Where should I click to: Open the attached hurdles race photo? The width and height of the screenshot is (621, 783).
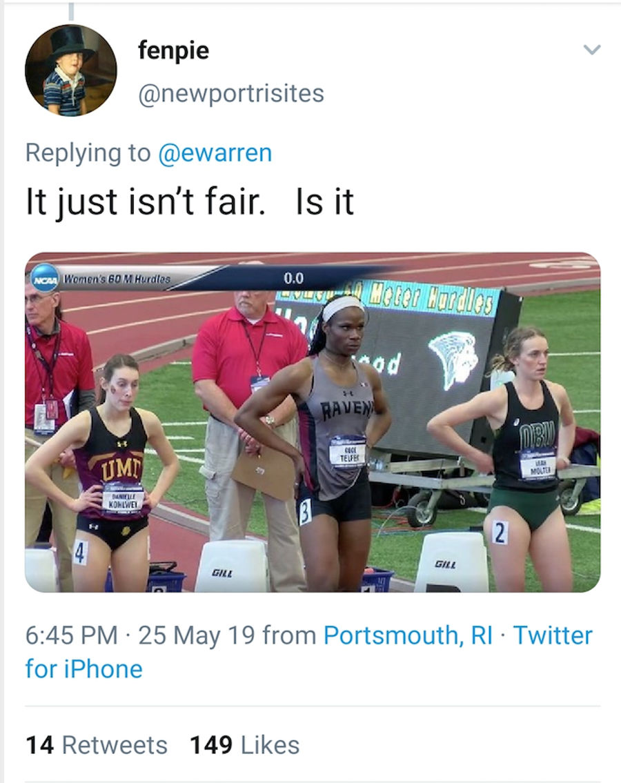tap(313, 422)
